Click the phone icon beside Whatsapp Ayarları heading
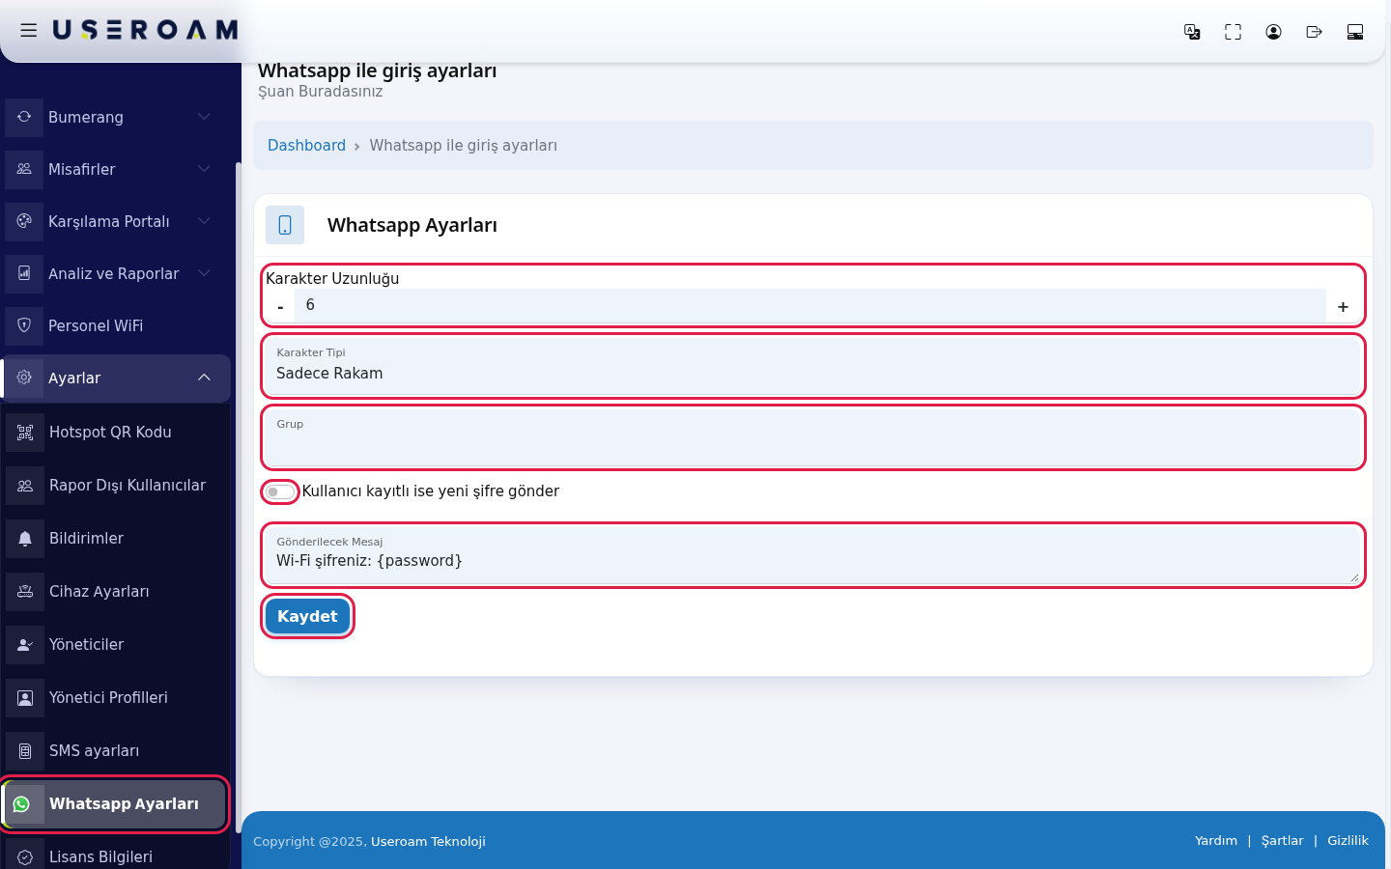 click(x=285, y=225)
